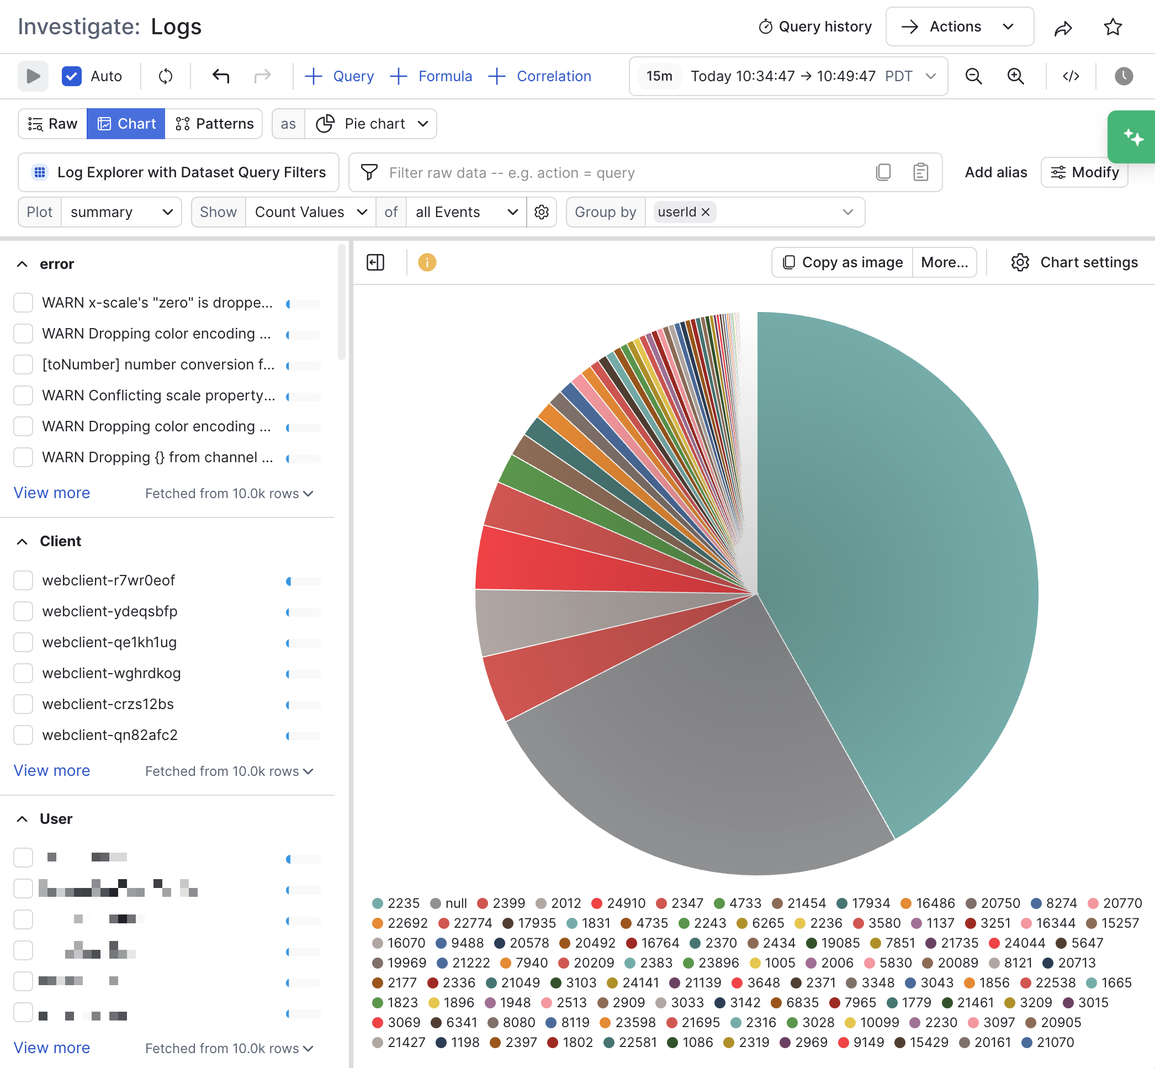Paste filter with the clipboard icon
Screen dimensions: 1155x1068
(920, 172)
